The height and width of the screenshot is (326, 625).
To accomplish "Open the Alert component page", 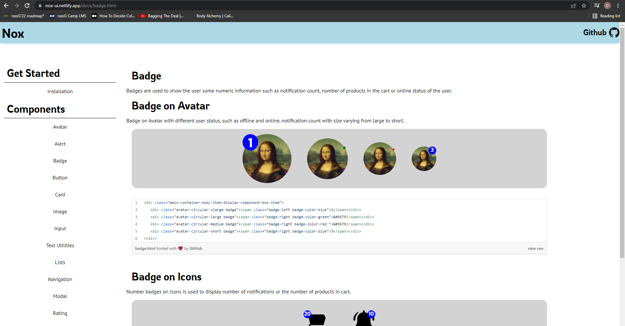I will (60, 144).
